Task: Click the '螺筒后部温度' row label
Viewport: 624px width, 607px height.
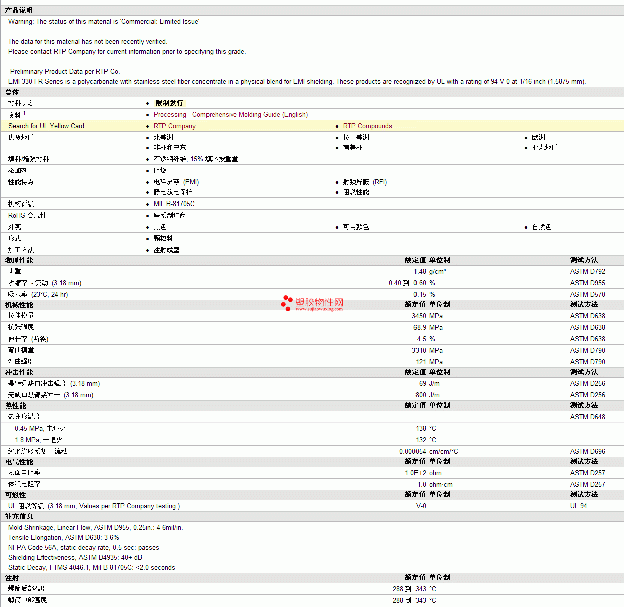Action: tap(27, 588)
